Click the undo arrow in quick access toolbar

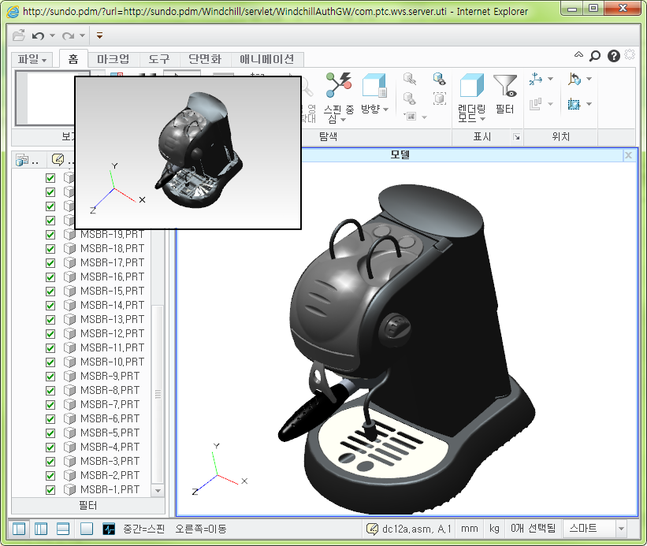38,35
